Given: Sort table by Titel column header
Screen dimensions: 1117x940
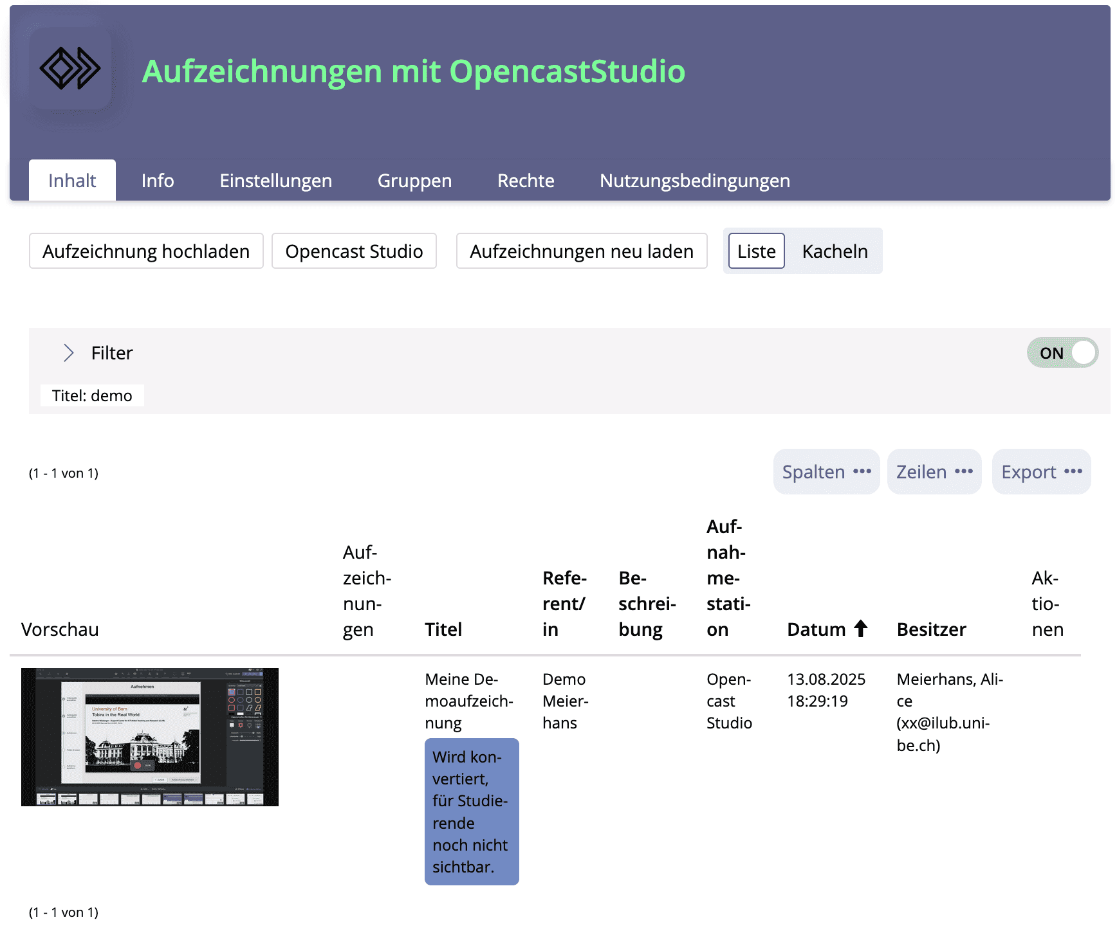Looking at the screenshot, I should tap(443, 629).
